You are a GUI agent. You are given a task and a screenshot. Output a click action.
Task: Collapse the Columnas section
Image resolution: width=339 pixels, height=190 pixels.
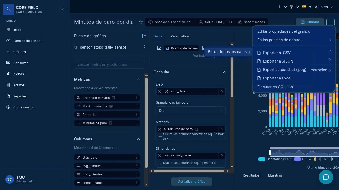pos(138,139)
